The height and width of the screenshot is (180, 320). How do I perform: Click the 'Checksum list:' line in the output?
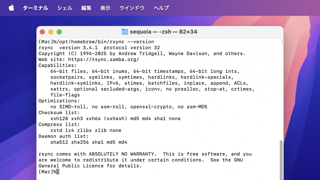(x=59, y=113)
